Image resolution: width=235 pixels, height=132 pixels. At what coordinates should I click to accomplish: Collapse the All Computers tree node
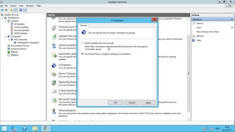pyautogui.click(x=9, y=40)
